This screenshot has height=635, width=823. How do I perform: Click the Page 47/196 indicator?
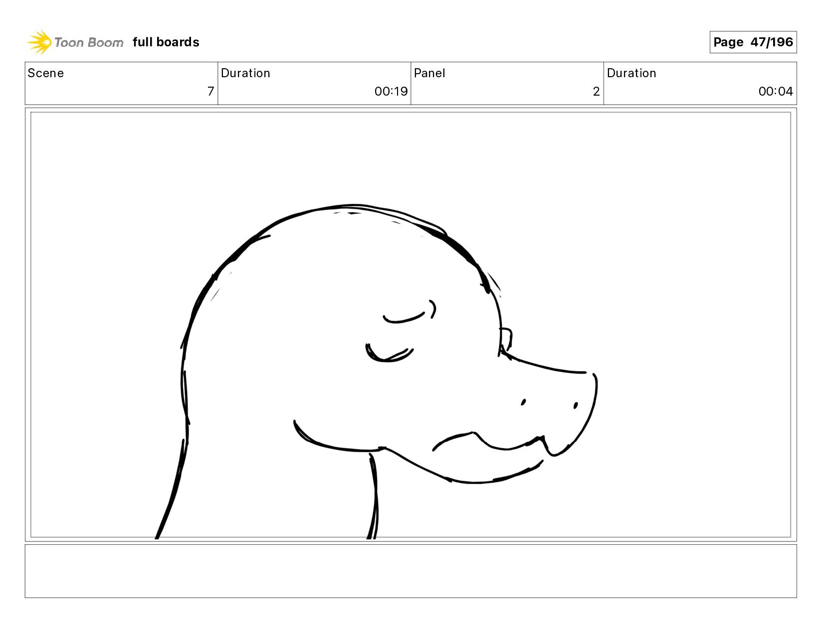click(753, 42)
